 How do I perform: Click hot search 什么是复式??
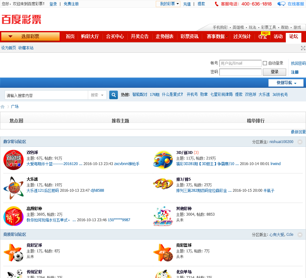click(x=173, y=95)
